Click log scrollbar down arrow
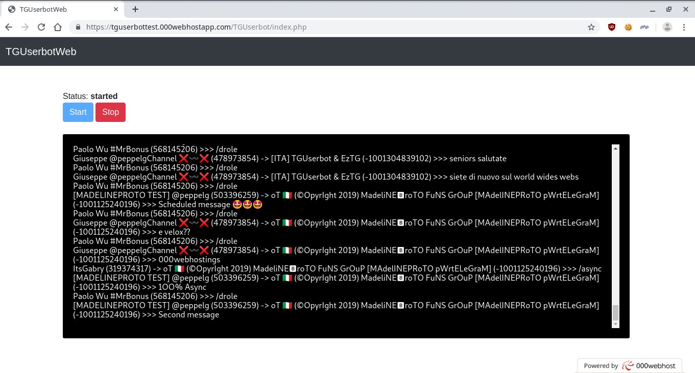Screen dimensions: 695x373 [x=615, y=324]
